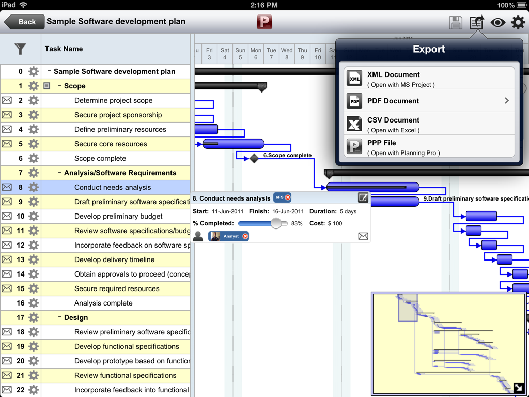
Task: Open gear settings for task 1
Action: pyautogui.click(x=34, y=86)
